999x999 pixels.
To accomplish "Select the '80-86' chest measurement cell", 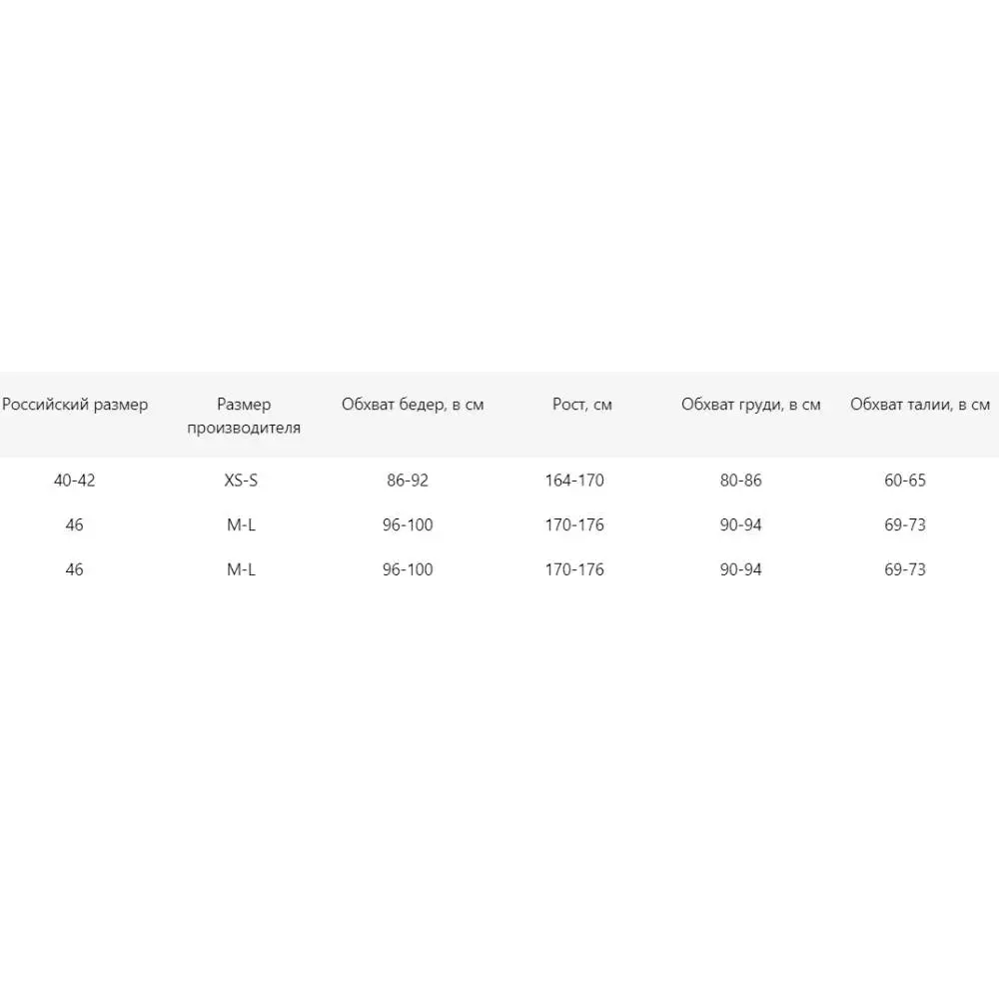I will (740, 481).
